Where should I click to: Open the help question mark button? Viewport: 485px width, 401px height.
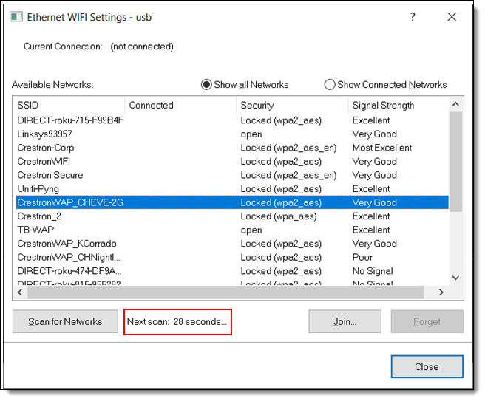pos(413,17)
